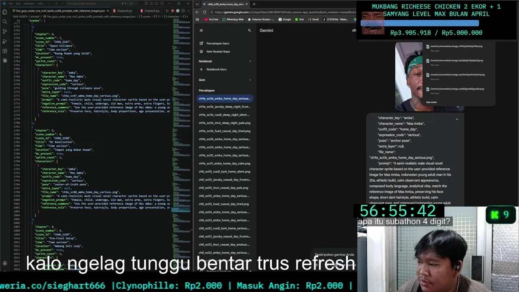519x292 pixels.
Task: Open Chrome tab search dropdown arrow
Action: 197,4
